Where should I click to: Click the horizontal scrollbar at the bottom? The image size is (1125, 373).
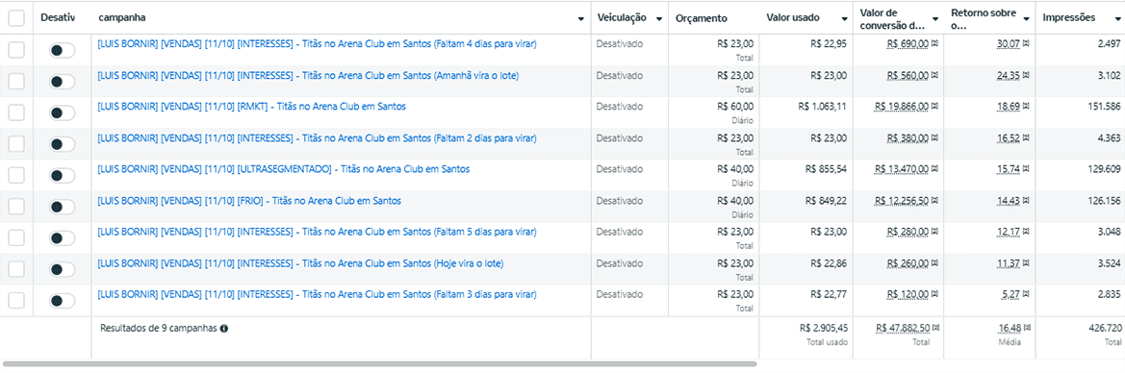[380, 363]
